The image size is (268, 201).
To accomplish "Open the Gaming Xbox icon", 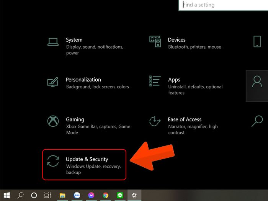I will tap(53, 121).
